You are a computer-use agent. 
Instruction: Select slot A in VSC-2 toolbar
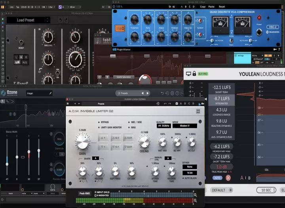(182, 7)
